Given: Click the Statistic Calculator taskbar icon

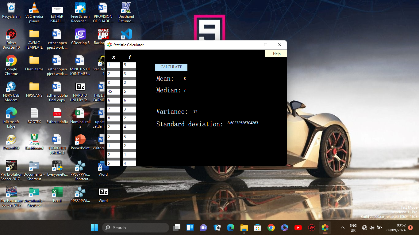Looking at the screenshot, I should click(325, 228).
